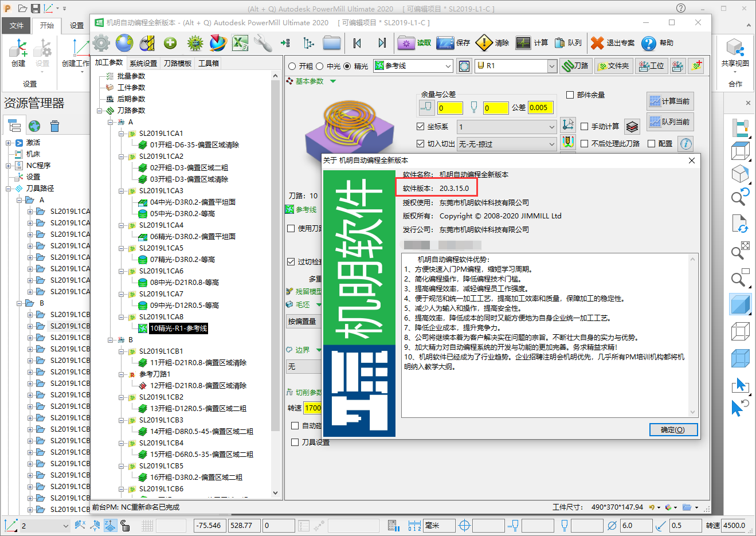This screenshot has height=536, width=756.
Task: Open the 文件 ribbon menu
Action: click(17, 26)
